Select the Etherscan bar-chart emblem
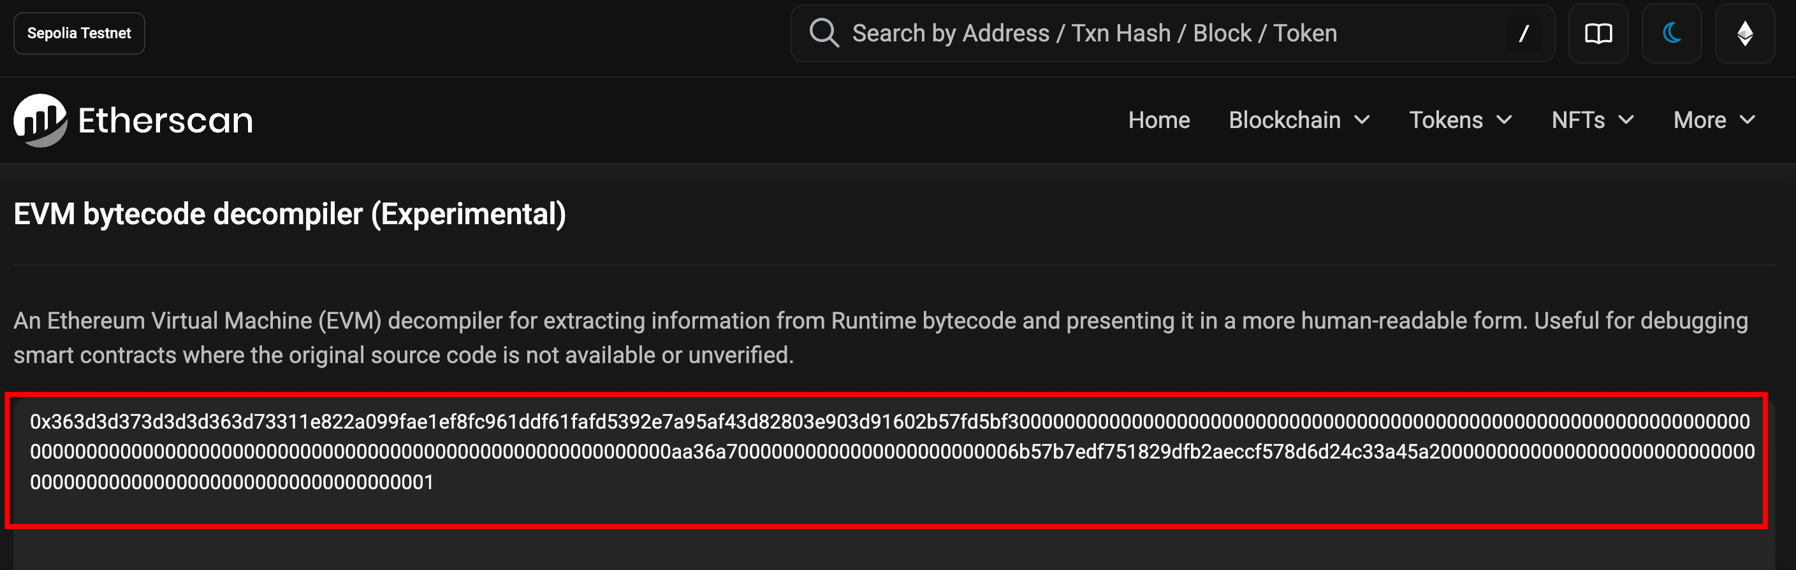This screenshot has width=1796, height=570. click(x=38, y=118)
